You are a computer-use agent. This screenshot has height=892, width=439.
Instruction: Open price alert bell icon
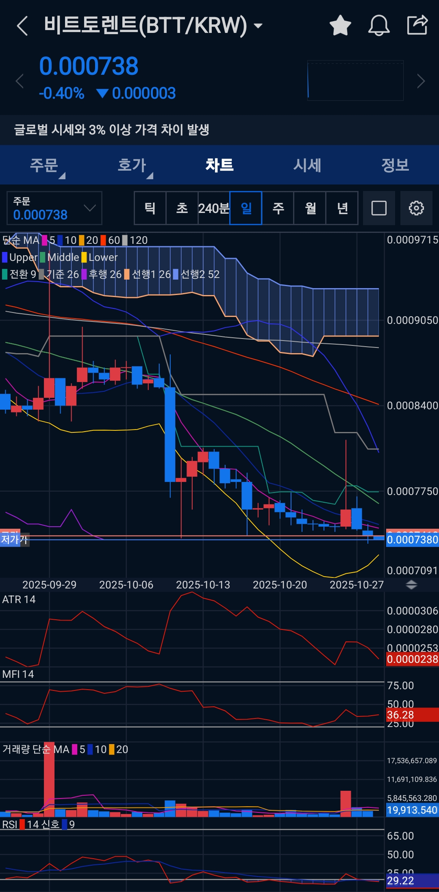379,25
